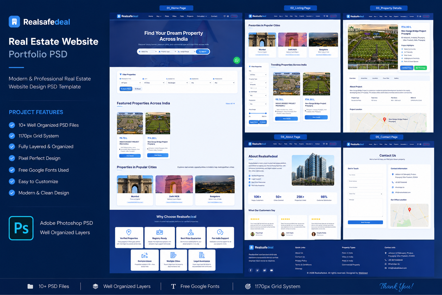Open All Types property type dropdown
The image size is (442, 295).
pyautogui.click(x=130, y=83)
